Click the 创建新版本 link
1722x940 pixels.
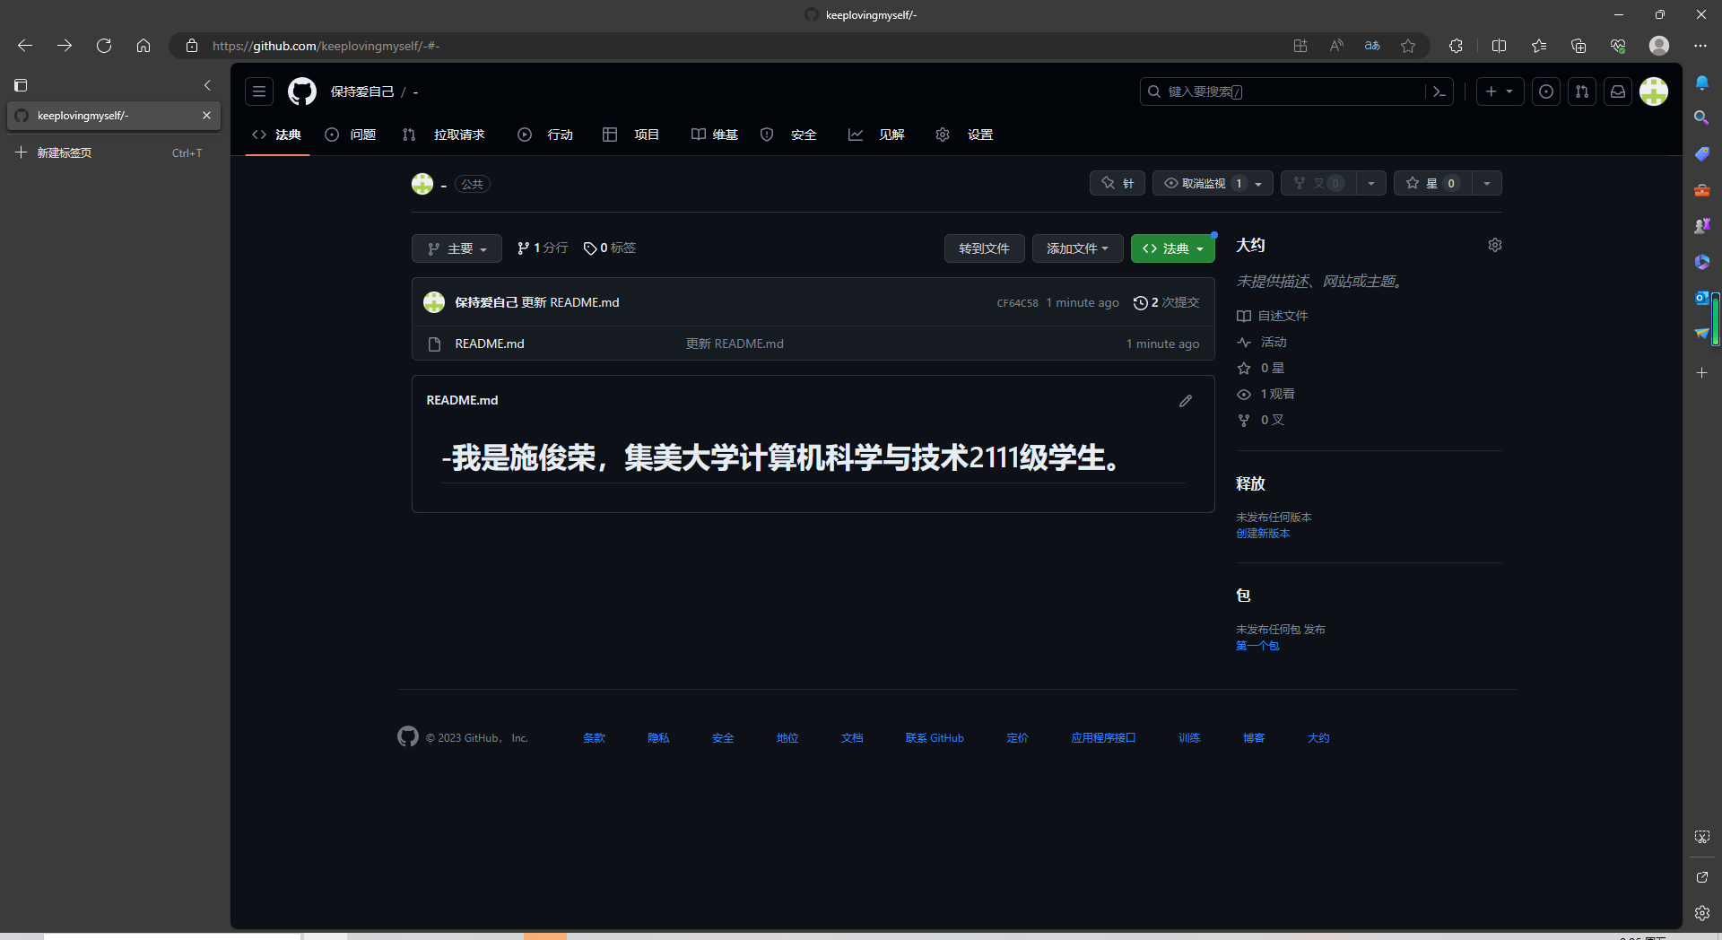1262,533
